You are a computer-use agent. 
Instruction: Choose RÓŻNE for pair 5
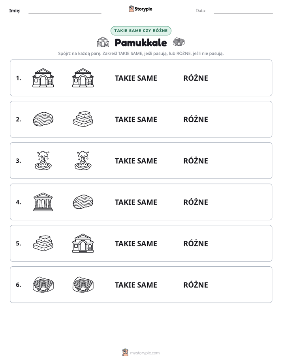(x=196, y=243)
